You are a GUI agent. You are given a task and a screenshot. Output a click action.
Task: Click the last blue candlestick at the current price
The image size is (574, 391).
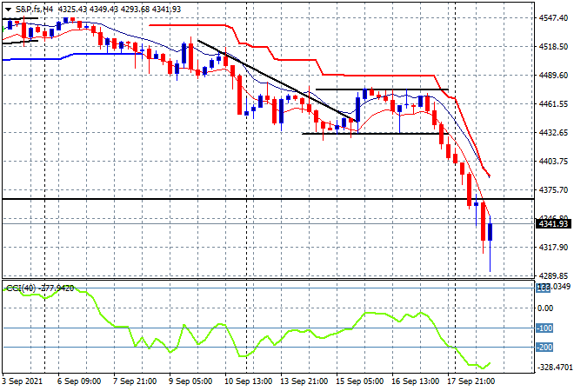coord(491,232)
